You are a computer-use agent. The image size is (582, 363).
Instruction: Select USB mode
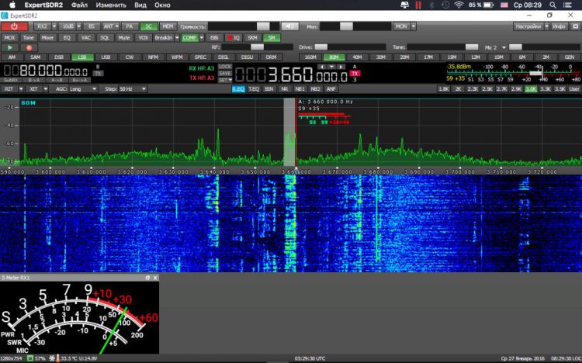pos(106,57)
